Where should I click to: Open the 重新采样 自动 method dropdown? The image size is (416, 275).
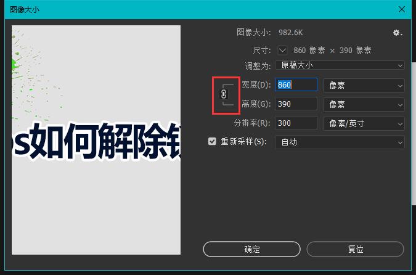pos(340,142)
